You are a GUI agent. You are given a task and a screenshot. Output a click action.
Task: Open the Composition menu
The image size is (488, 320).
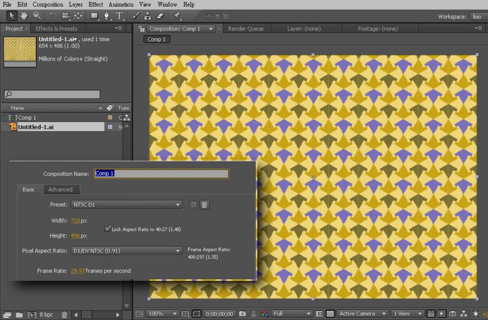(48, 5)
